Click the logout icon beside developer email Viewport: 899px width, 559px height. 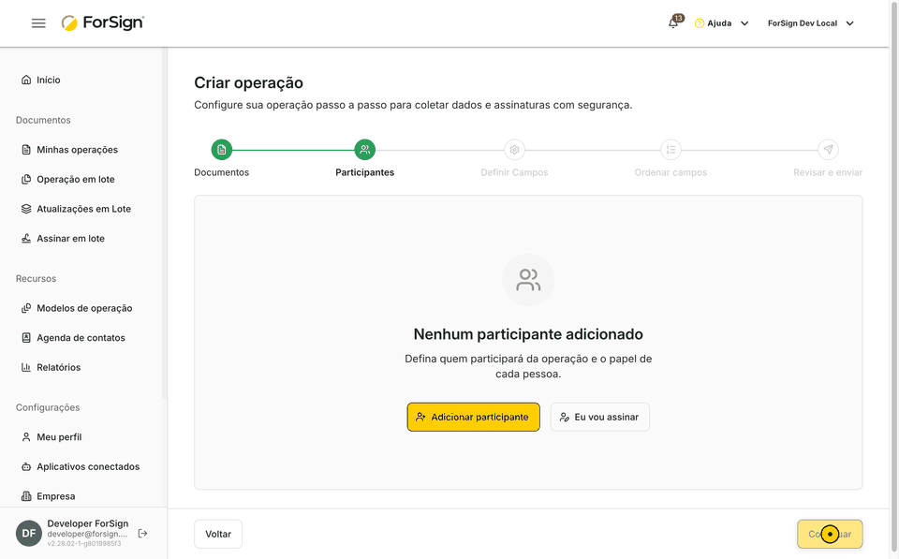142,533
